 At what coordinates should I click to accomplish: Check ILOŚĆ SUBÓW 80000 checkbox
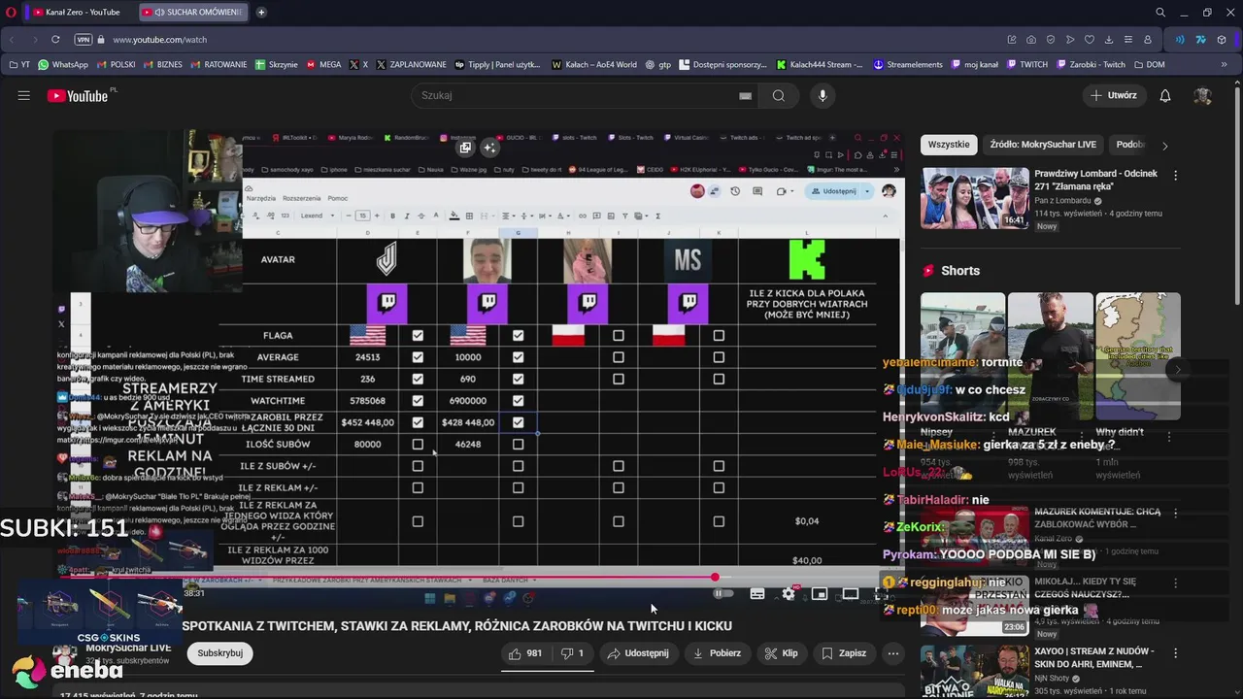pyautogui.click(x=418, y=445)
